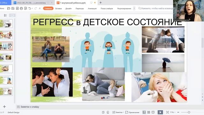Click the Save icon in quick toolbar
204x115 pixels.
point(13,9)
